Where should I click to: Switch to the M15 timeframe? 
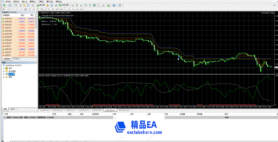point(57,9)
